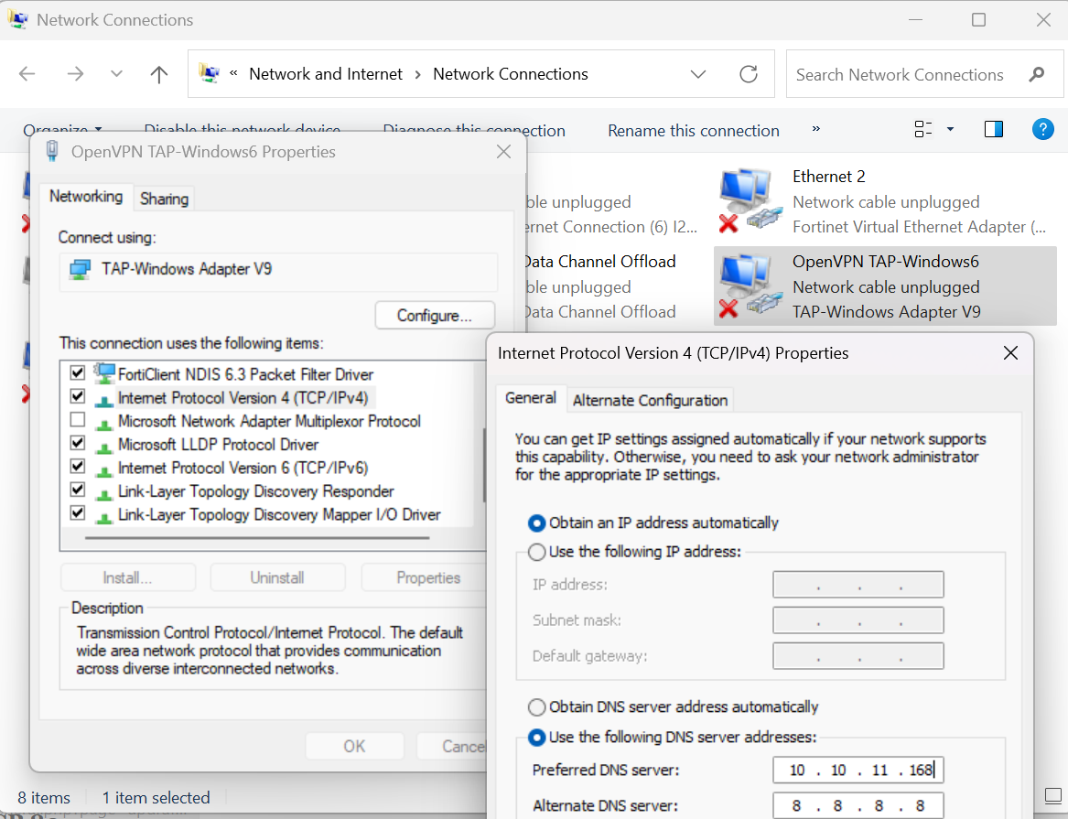1068x819 pixels.
Task: Toggle FortiClient NDIS Packet Filter Driver checkbox
Action: coord(78,372)
